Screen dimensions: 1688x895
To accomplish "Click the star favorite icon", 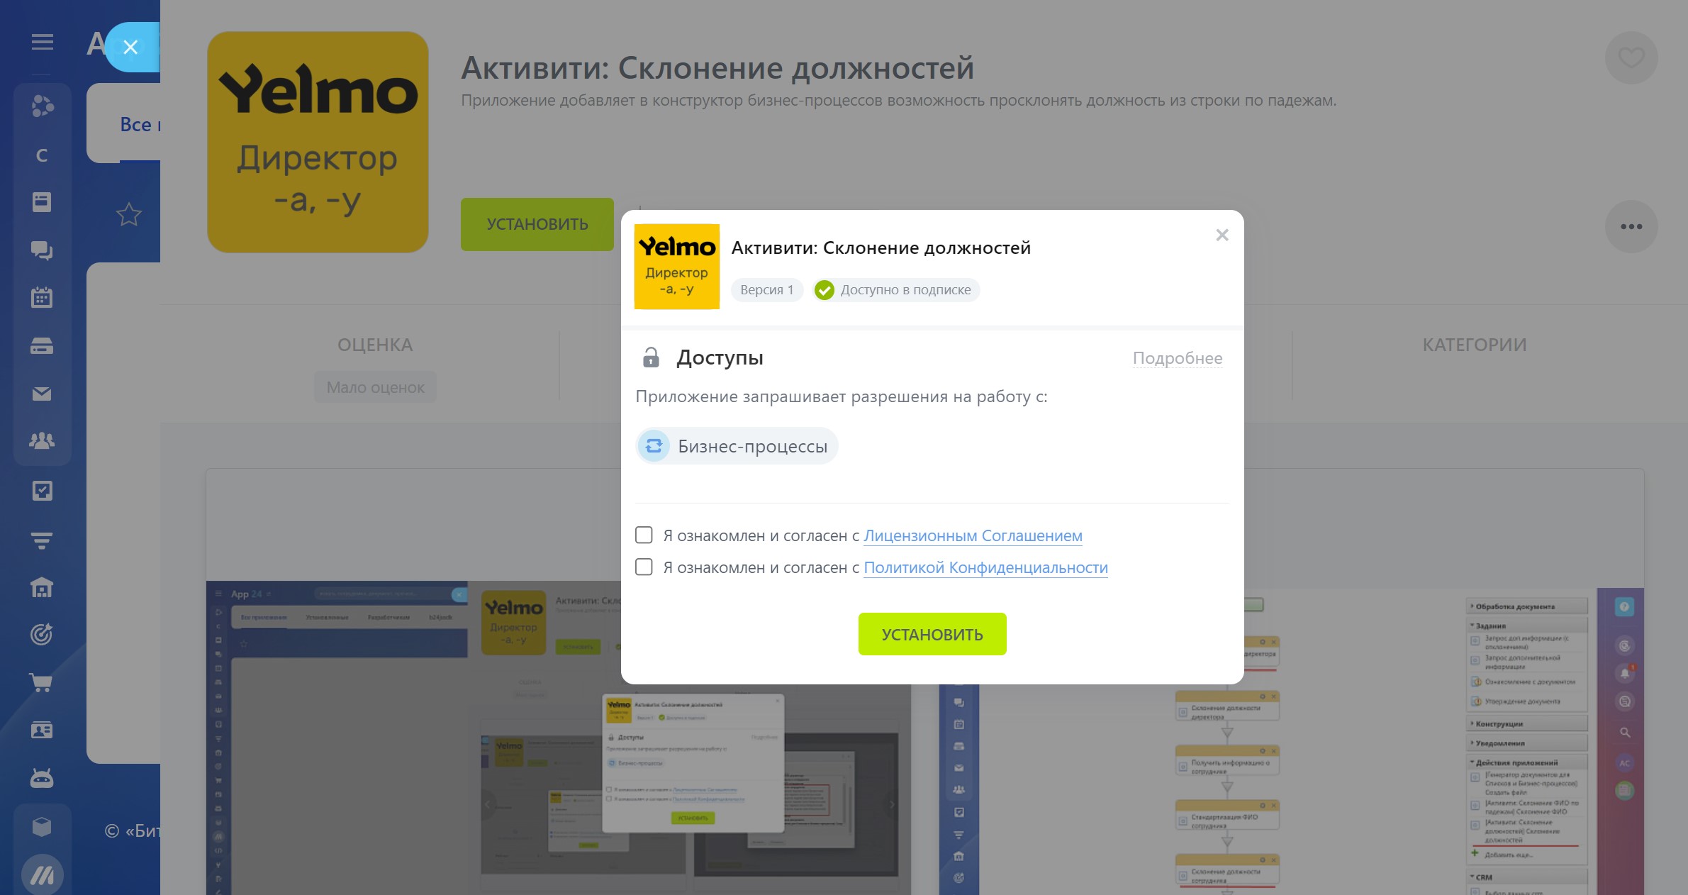I will click(129, 214).
